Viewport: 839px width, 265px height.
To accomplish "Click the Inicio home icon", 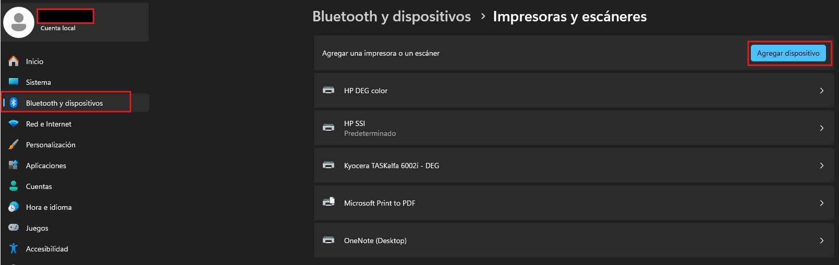I will [14, 61].
